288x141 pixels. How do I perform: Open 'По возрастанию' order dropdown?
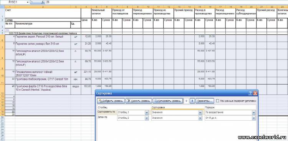254,112
